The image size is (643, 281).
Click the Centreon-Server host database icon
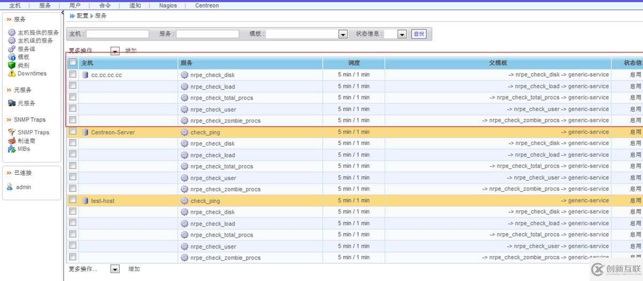85,132
